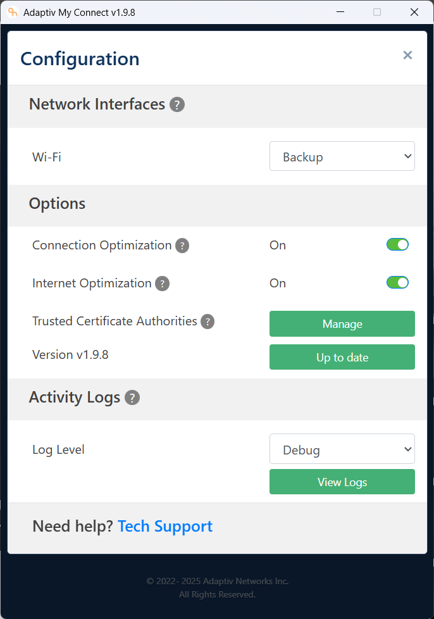Click the Log Level label

point(58,449)
